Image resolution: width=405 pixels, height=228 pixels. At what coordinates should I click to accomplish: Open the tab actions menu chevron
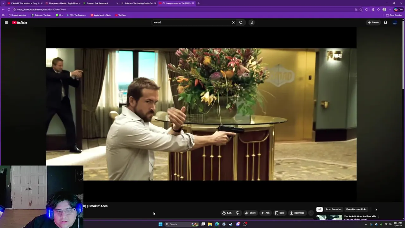coord(3,3)
